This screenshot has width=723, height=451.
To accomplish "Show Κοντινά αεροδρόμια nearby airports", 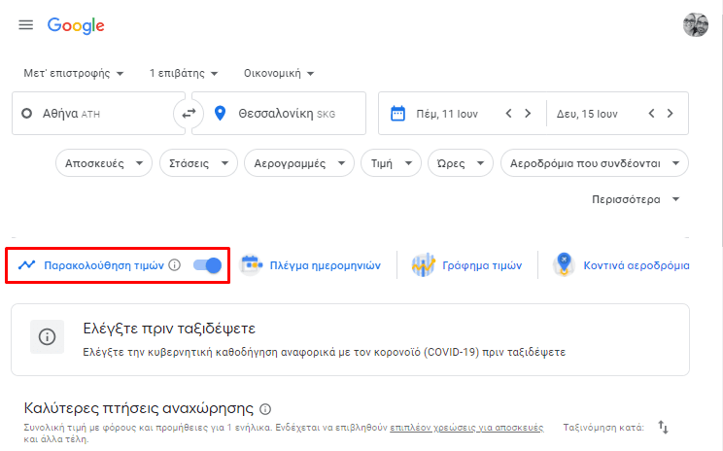I will (x=637, y=265).
